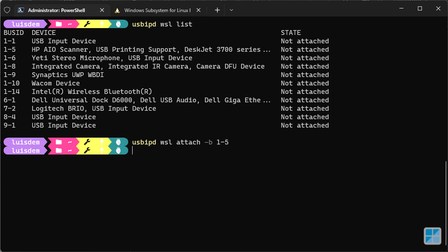
Task: Click the PowerShell icon on the first tab
Action: [x=21, y=10]
